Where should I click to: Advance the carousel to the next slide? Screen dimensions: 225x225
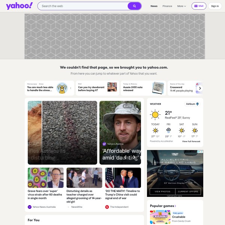click(x=134, y=157)
